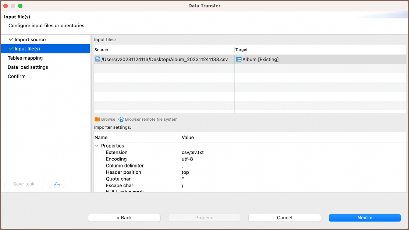
Task: Click the Album [Existing] target cell
Action: (x=260, y=59)
